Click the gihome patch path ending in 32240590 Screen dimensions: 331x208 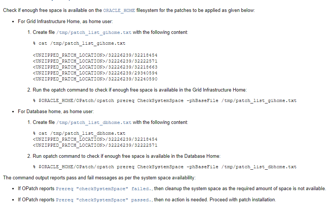(95, 79)
